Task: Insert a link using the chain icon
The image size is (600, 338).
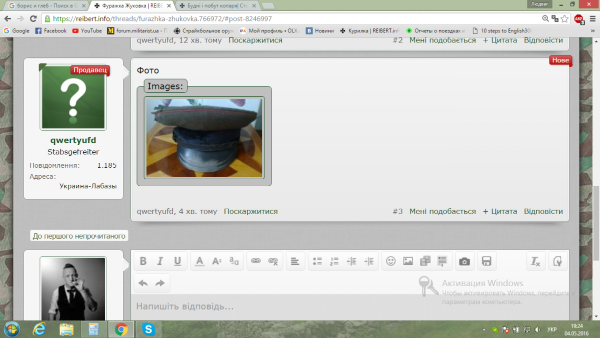Action: click(x=256, y=261)
